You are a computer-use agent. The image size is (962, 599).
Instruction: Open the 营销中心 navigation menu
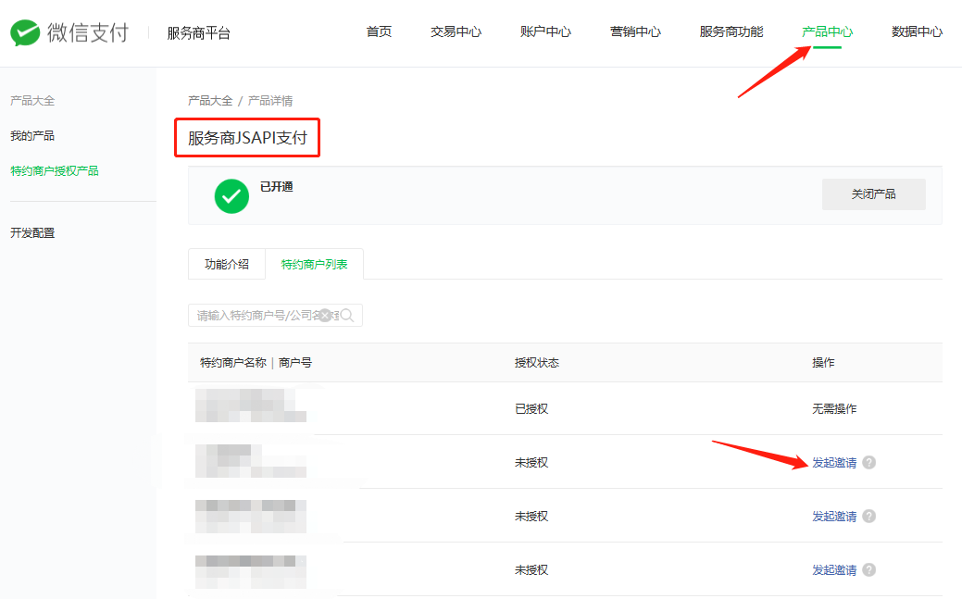[635, 31]
